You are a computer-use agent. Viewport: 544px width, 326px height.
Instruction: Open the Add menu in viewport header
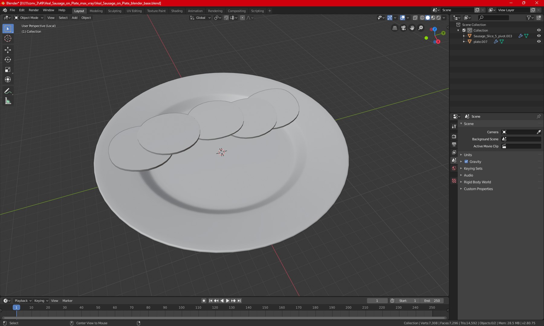coord(74,18)
